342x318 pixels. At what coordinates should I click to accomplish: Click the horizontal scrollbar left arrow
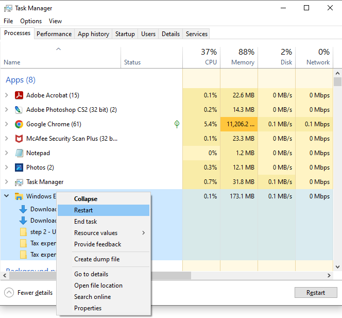click(x=5, y=275)
